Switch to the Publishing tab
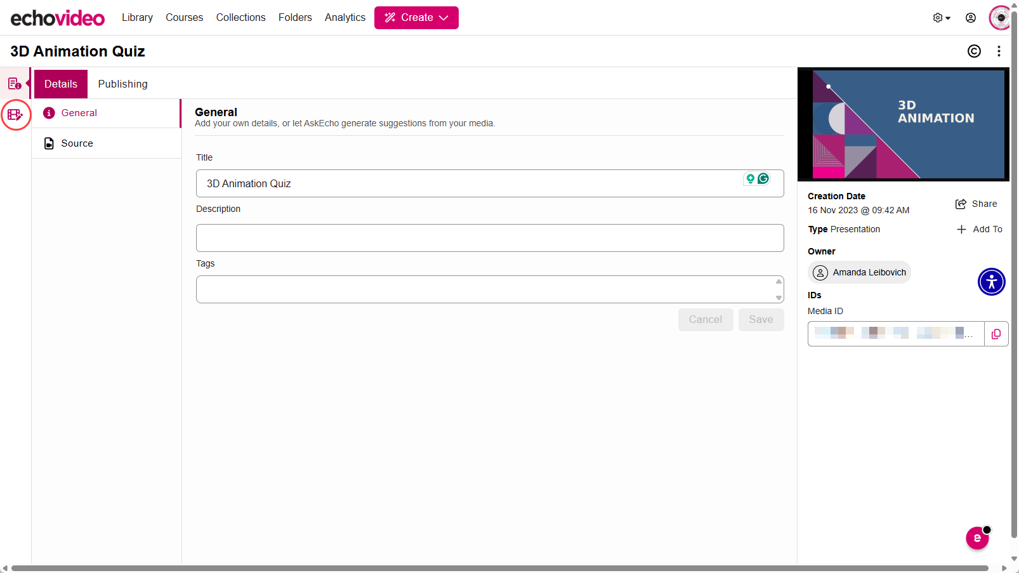This screenshot has width=1019, height=573. (123, 84)
